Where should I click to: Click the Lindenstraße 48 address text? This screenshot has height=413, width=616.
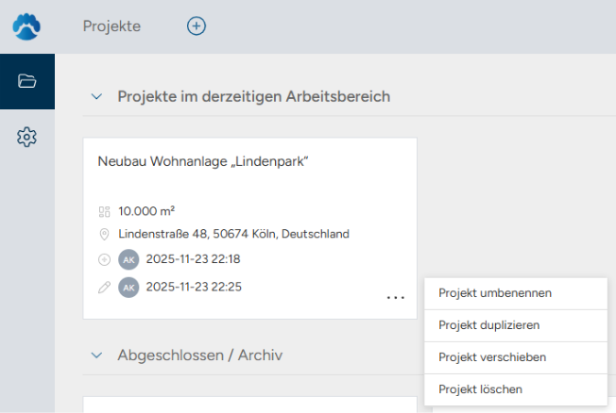(x=234, y=234)
